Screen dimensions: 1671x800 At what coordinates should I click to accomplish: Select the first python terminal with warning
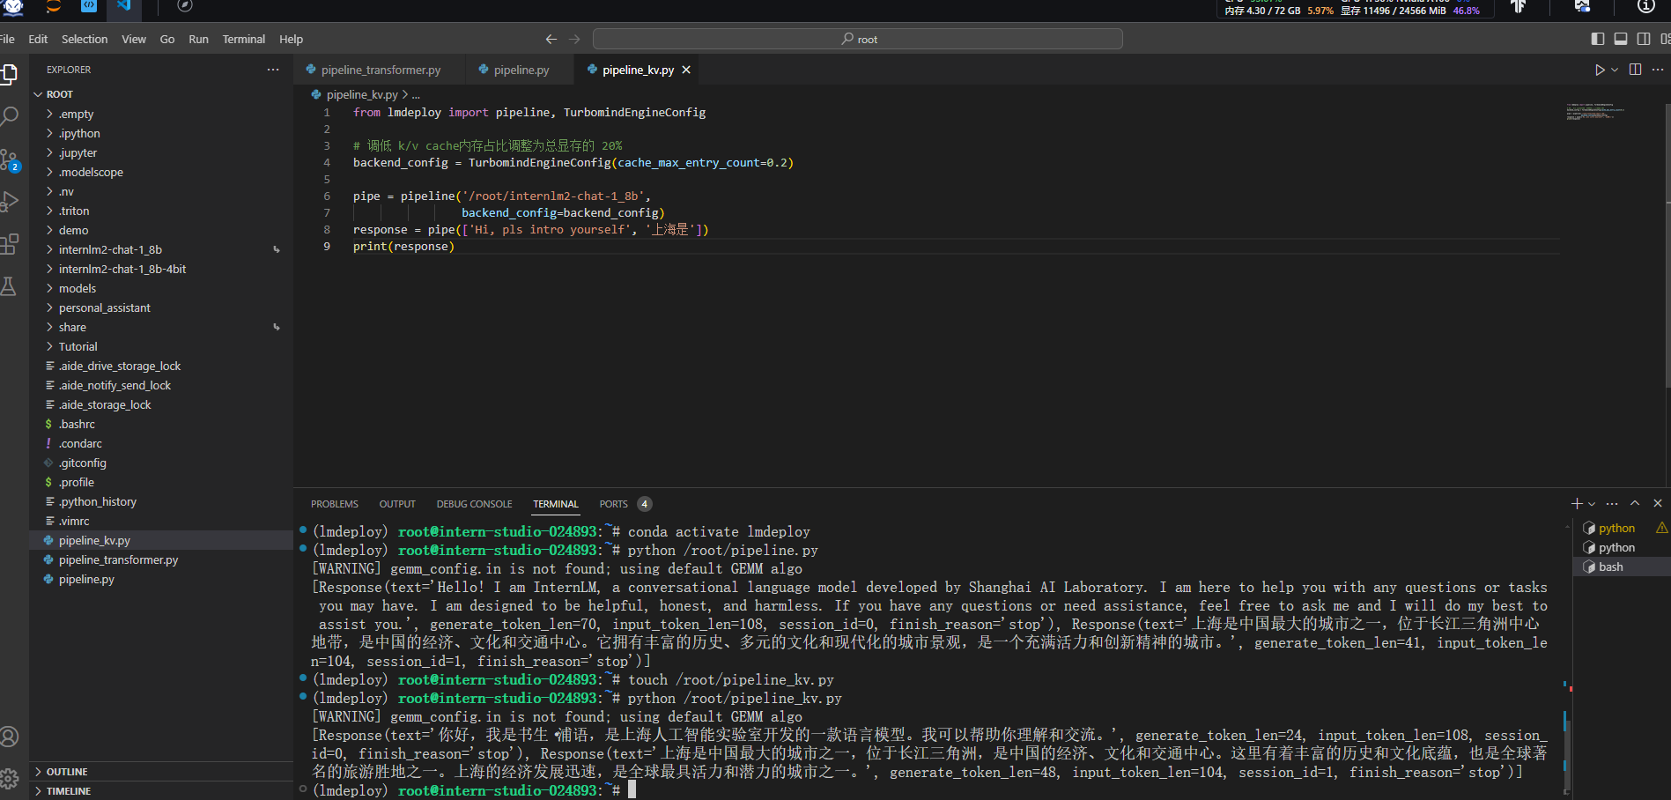point(1622,528)
